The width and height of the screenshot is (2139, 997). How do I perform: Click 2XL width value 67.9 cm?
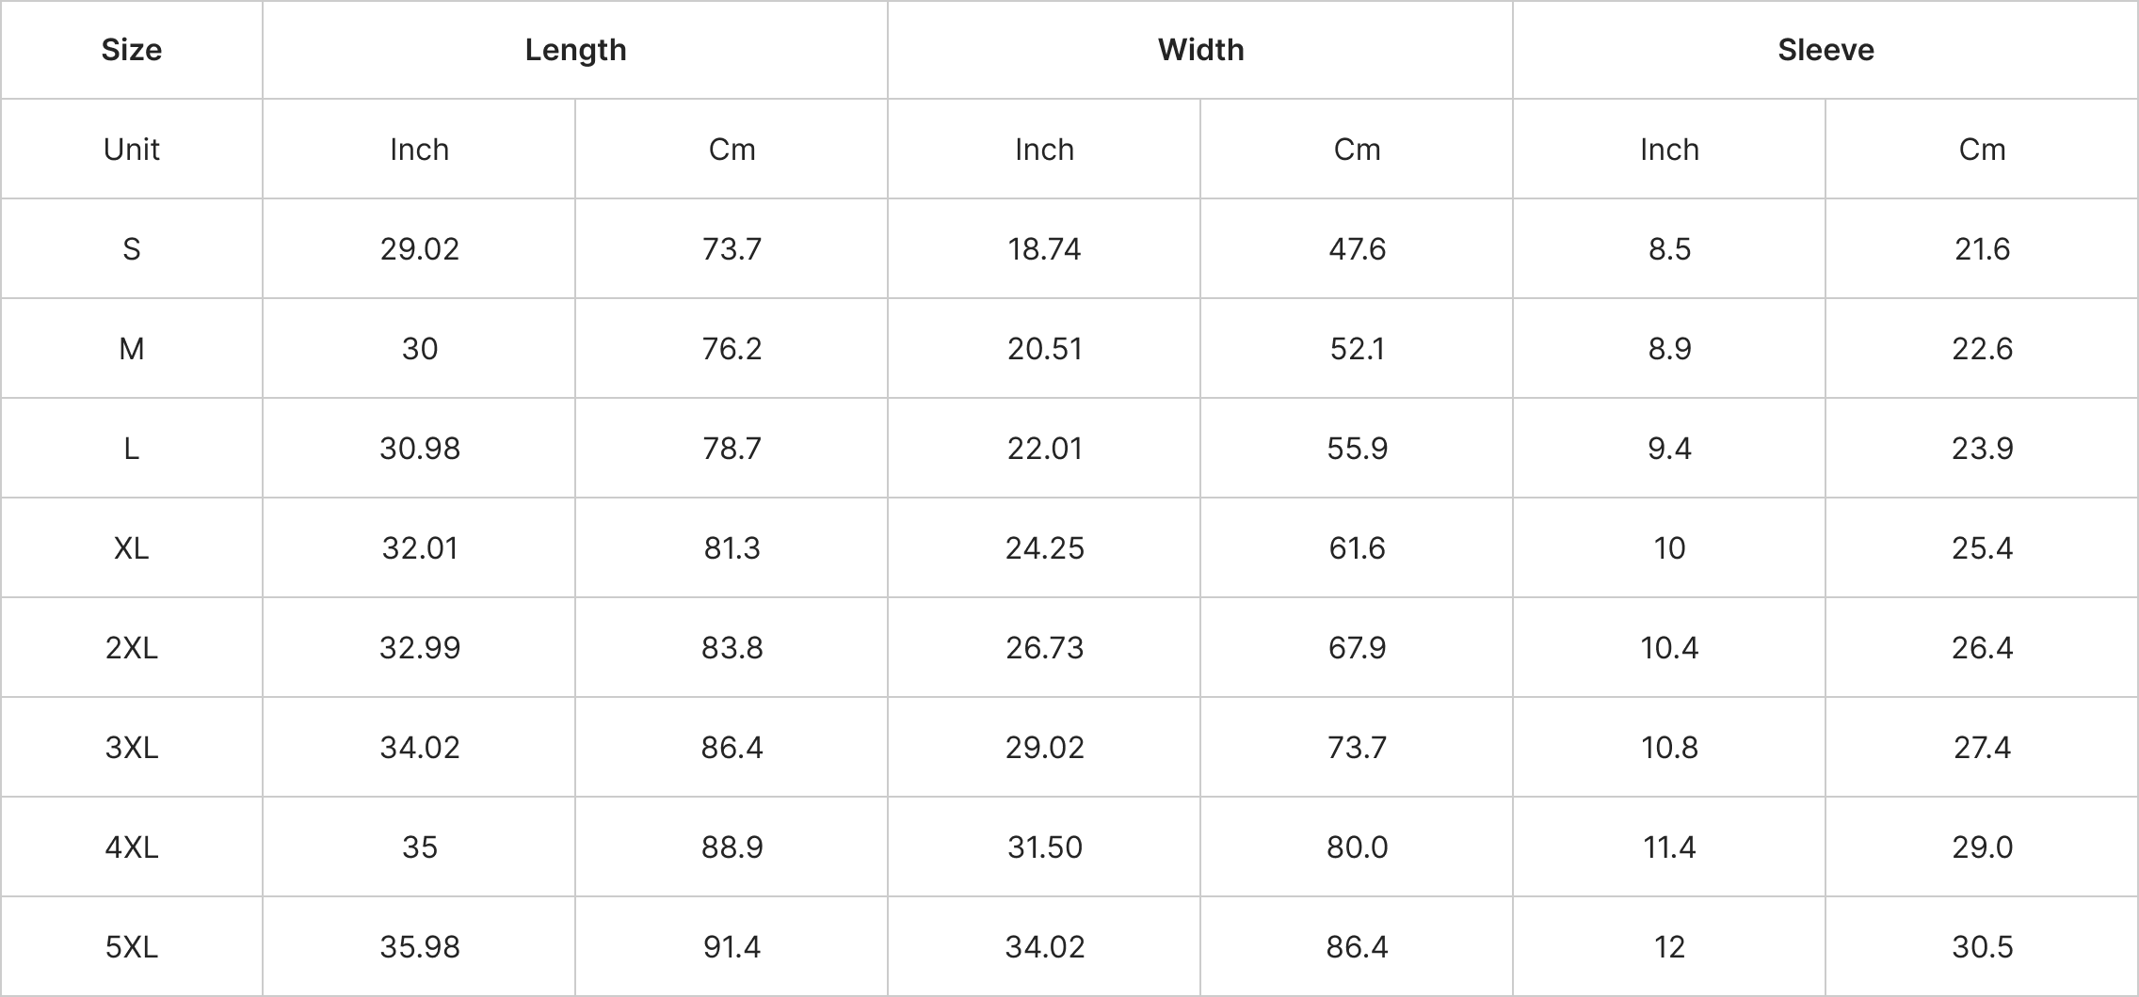pos(1357,648)
